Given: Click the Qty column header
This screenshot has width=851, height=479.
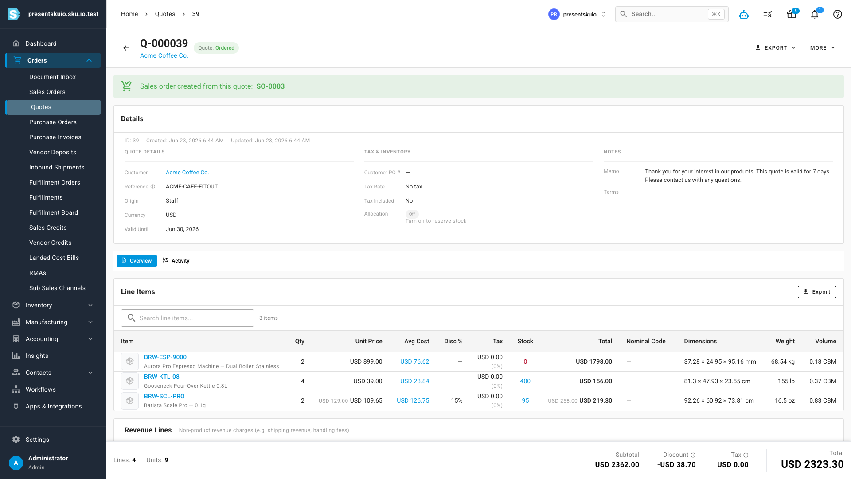Looking at the screenshot, I should [300, 341].
